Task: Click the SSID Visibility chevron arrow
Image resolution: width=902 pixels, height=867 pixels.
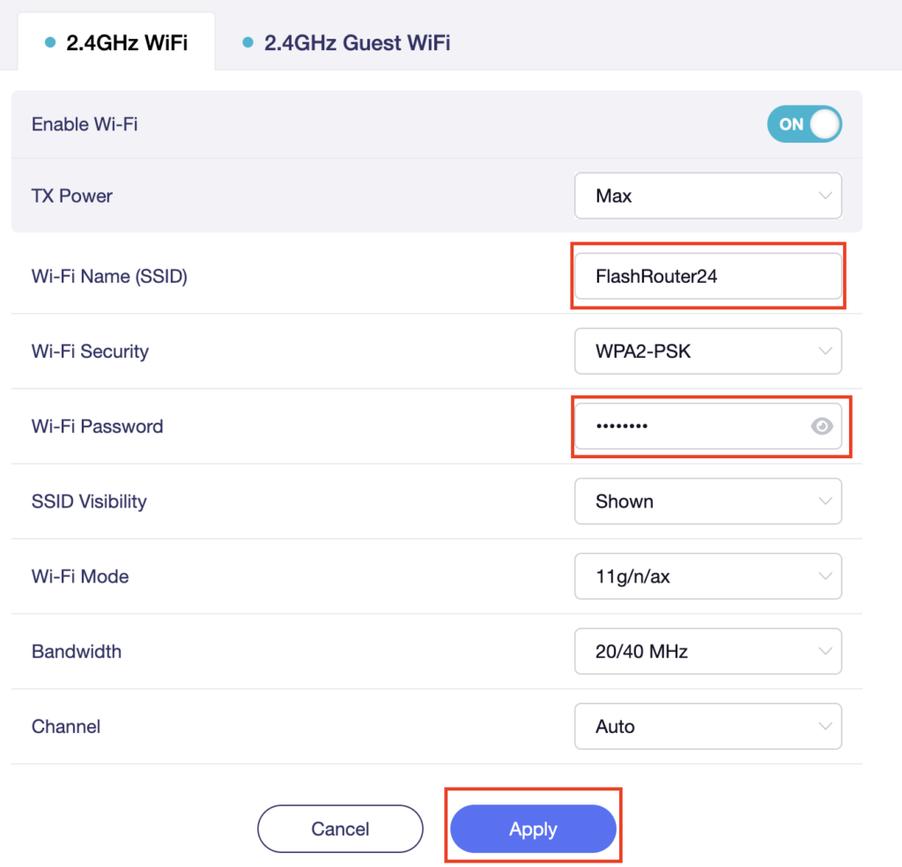Action: (x=824, y=501)
